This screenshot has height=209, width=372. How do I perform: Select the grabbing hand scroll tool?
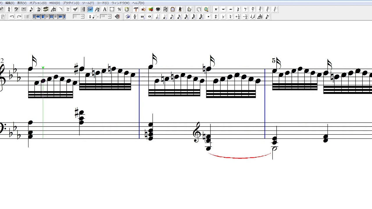pos(198,9)
